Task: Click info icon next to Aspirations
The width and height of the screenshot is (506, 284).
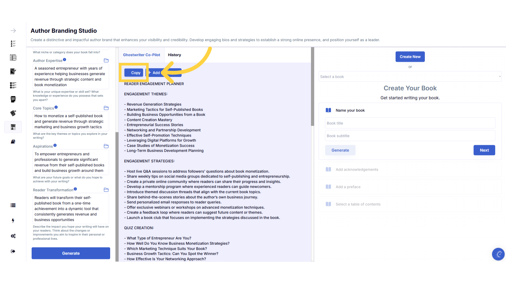Action: (55, 145)
